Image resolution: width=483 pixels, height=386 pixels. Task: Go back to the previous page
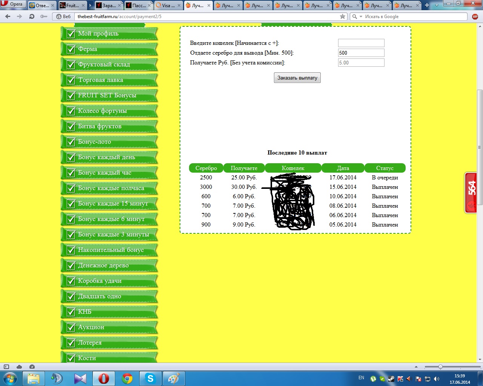click(x=8, y=17)
